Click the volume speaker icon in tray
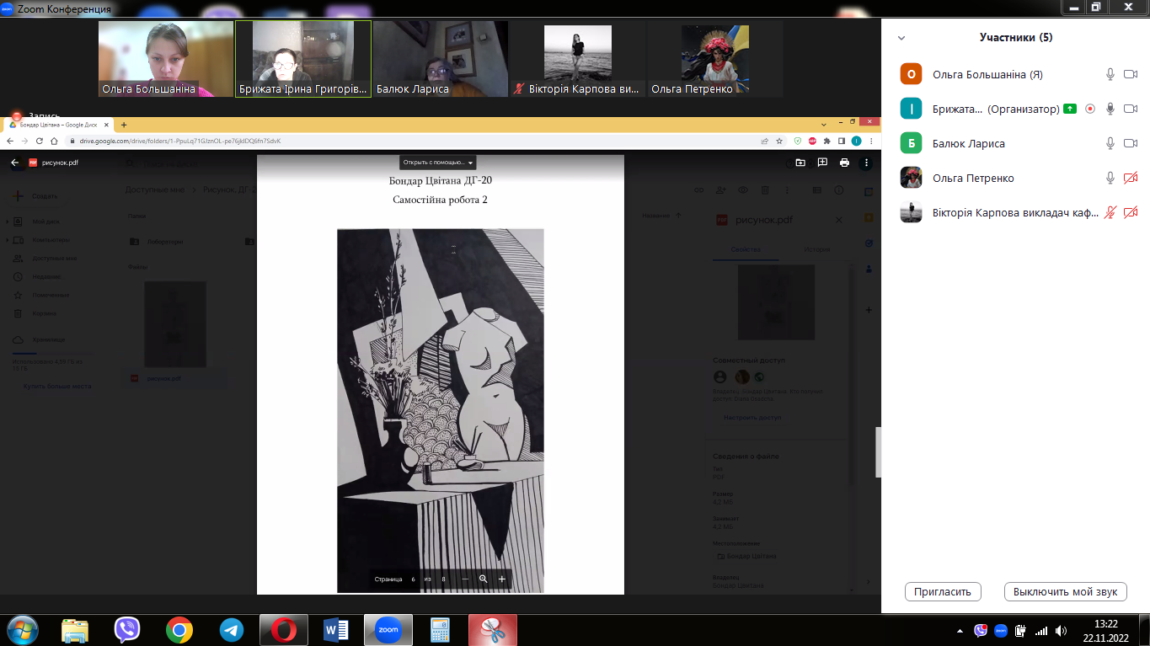The height and width of the screenshot is (646, 1150). pos(1060,631)
